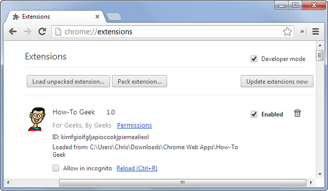Toggle the Developer mode checkbox

pyautogui.click(x=254, y=59)
